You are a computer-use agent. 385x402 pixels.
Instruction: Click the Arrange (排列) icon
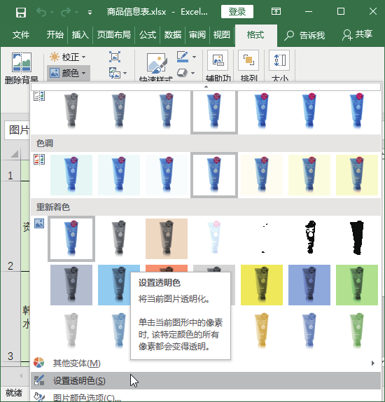pyautogui.click(x=248, y=60)
